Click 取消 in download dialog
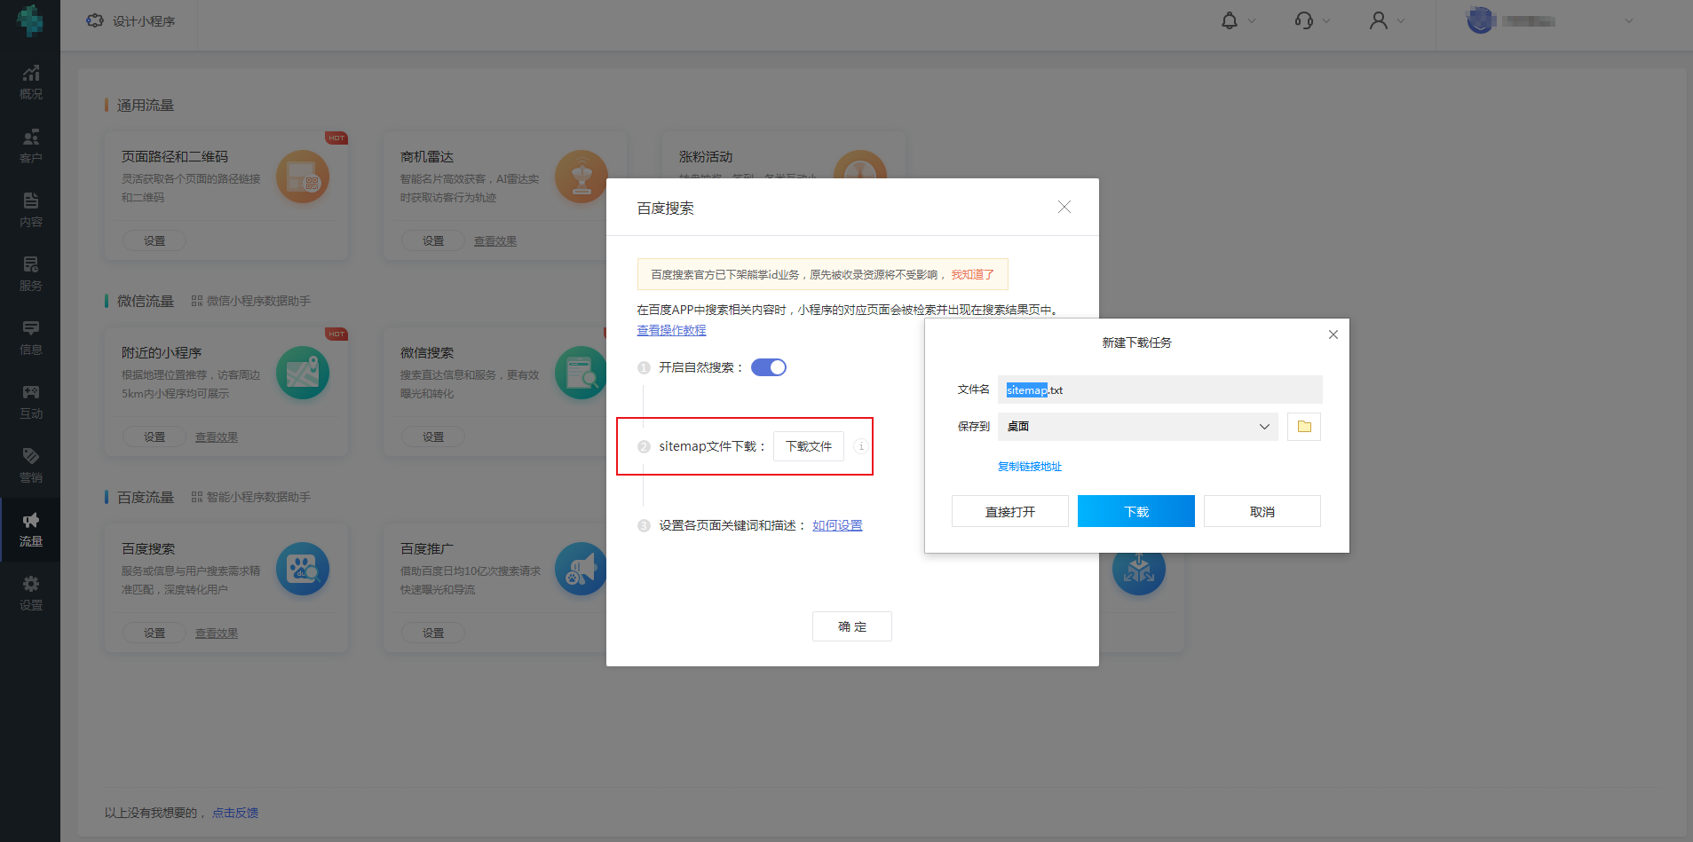This screenshot has width=1693, height=842. tap(1262, 511)
